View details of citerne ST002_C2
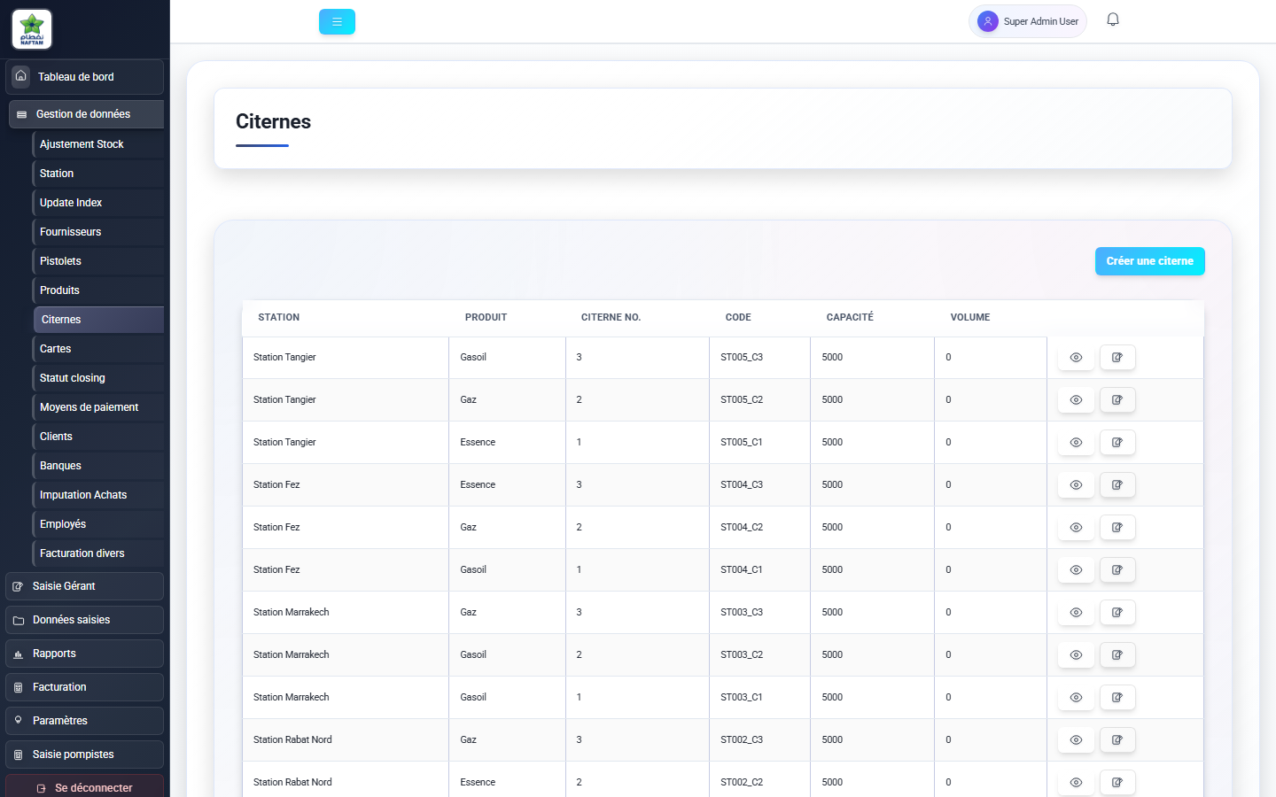 pyautogui.click(x=1076, y=783)
